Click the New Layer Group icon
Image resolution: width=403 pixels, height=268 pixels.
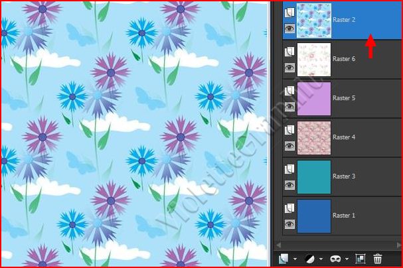point(361,259)
